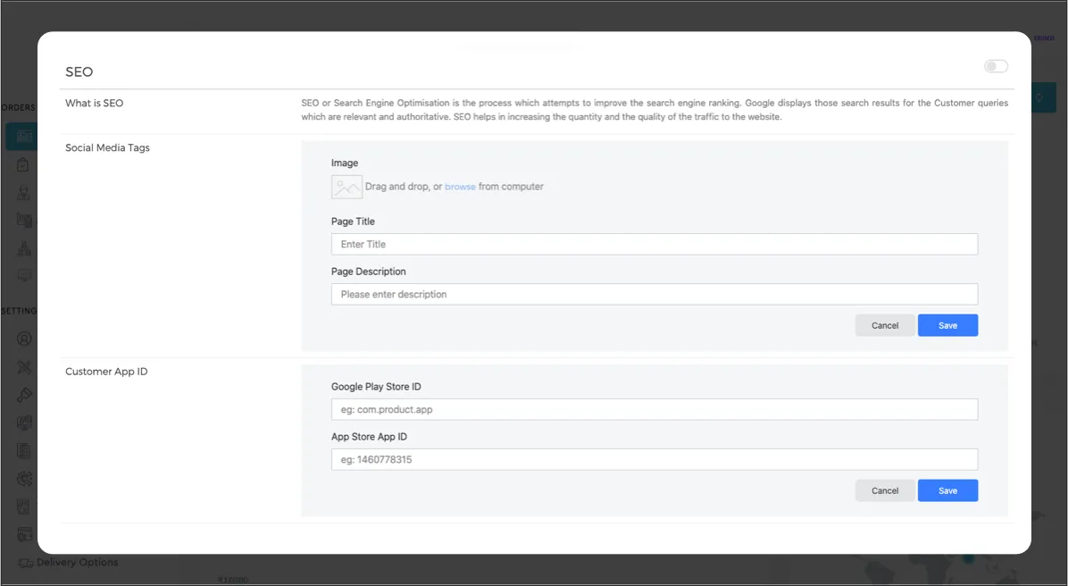1068x586 pixels.
Task: Click the user circle icon under Settings
Action: [25, 339]
